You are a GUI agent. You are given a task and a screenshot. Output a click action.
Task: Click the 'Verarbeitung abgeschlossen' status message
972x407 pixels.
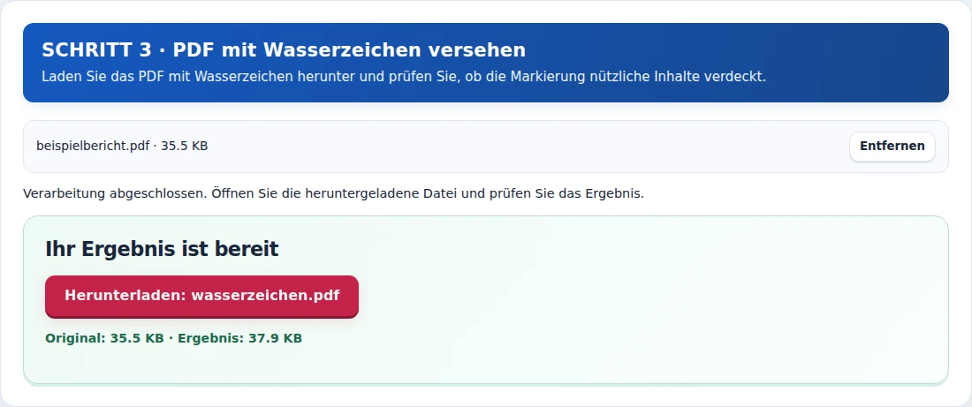tap(333, 193)
